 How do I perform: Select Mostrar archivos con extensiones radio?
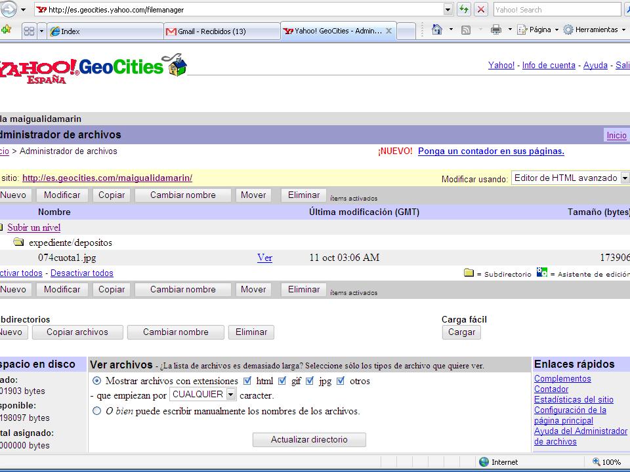pos(97,380)
